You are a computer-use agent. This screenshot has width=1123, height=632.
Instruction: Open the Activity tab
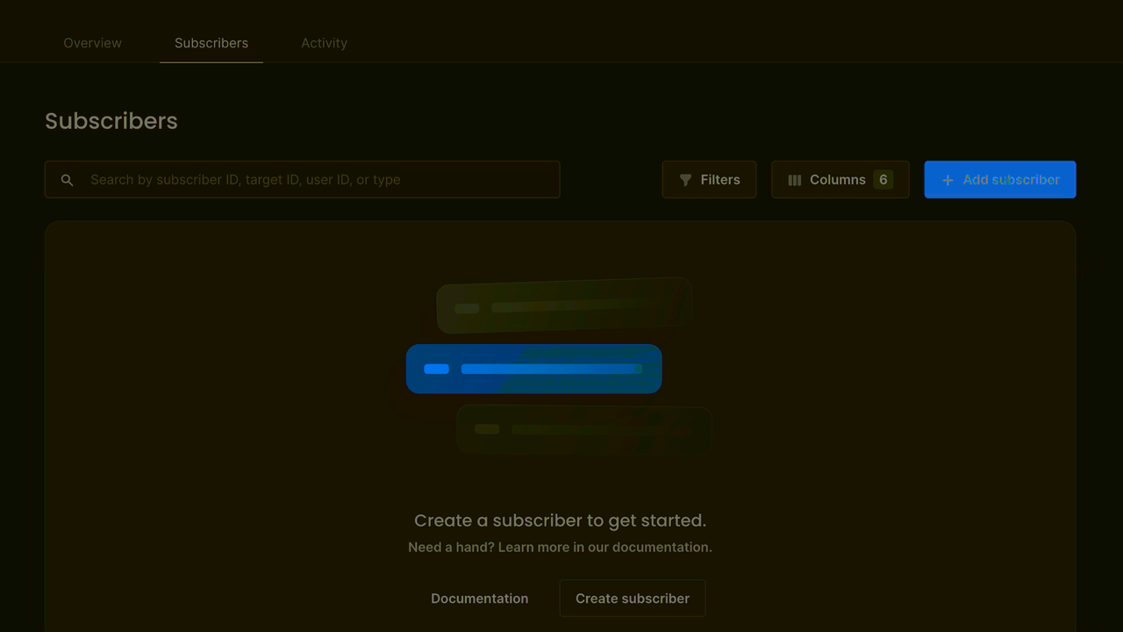[324, 43]
